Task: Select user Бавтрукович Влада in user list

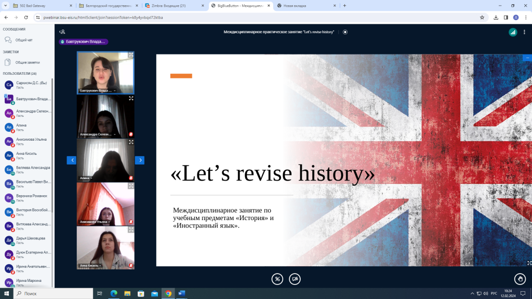Action: (26, 99)
